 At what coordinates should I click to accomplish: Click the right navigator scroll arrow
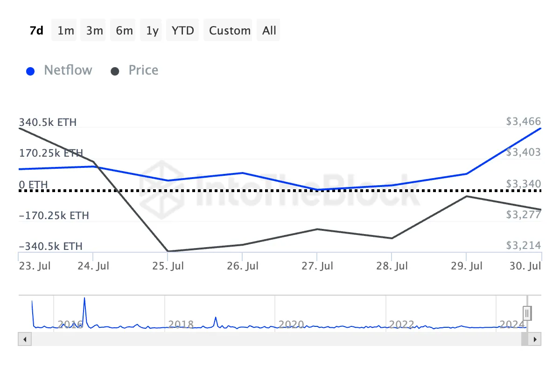(536, 339)
